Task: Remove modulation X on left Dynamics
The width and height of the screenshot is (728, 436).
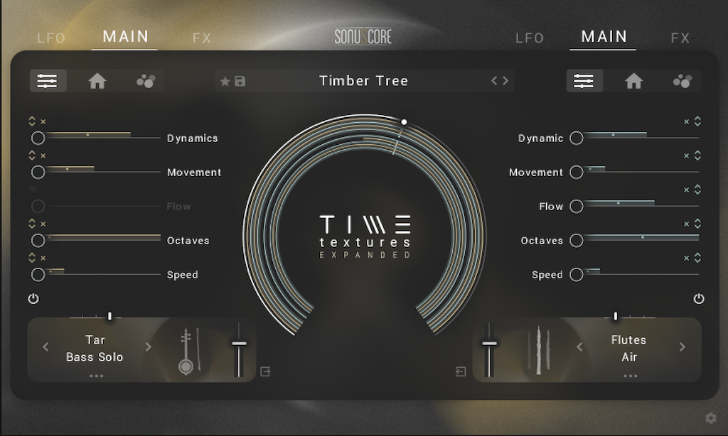Action: (43, 121)
